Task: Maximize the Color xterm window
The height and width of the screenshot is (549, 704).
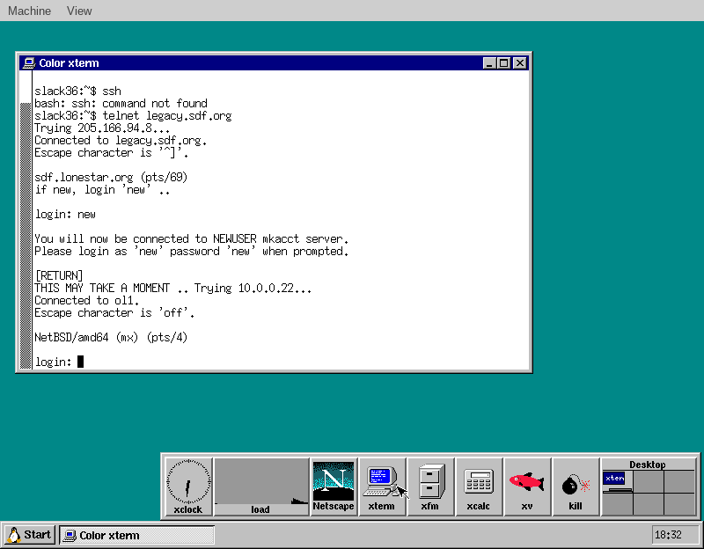Action: pyautogui.click(x=503, y=63)
